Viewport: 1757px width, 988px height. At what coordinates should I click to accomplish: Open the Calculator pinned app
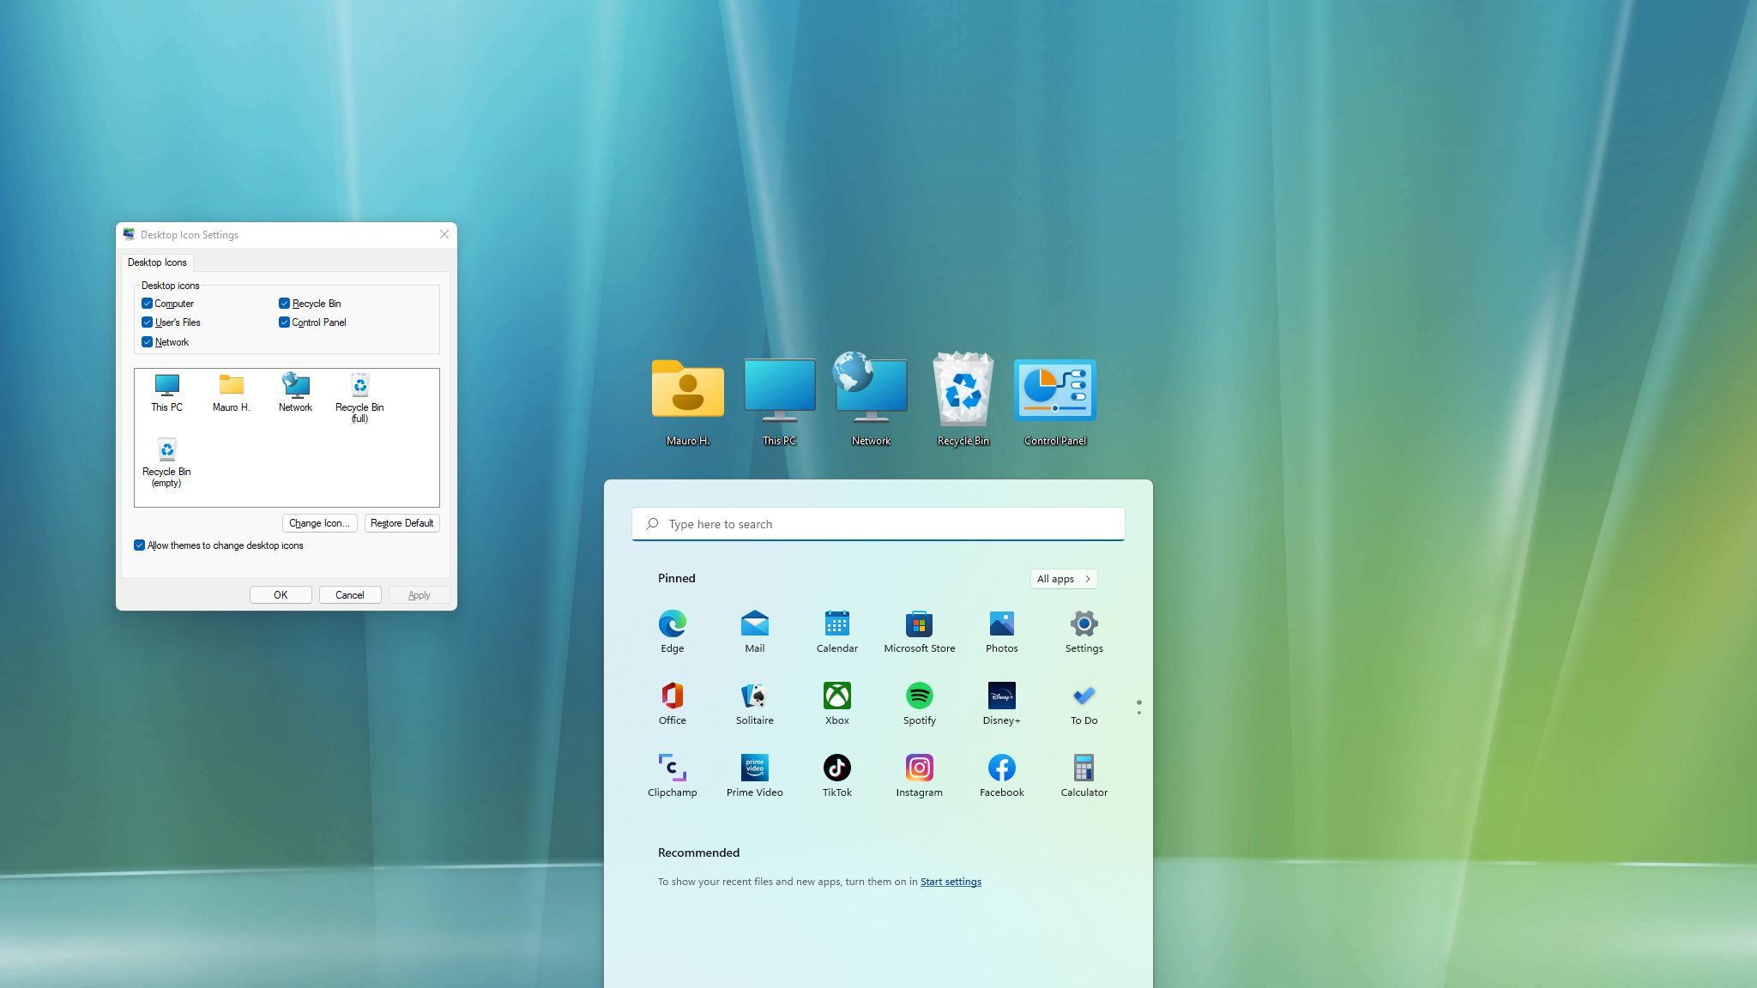1084,768
